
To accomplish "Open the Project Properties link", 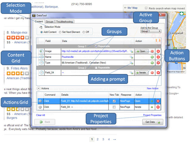I will (152, 115).
